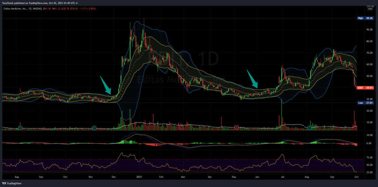Click the 'Editas Medicine, Inc., 1D, NASDAQ' symbol title

[x=23, y=9]
